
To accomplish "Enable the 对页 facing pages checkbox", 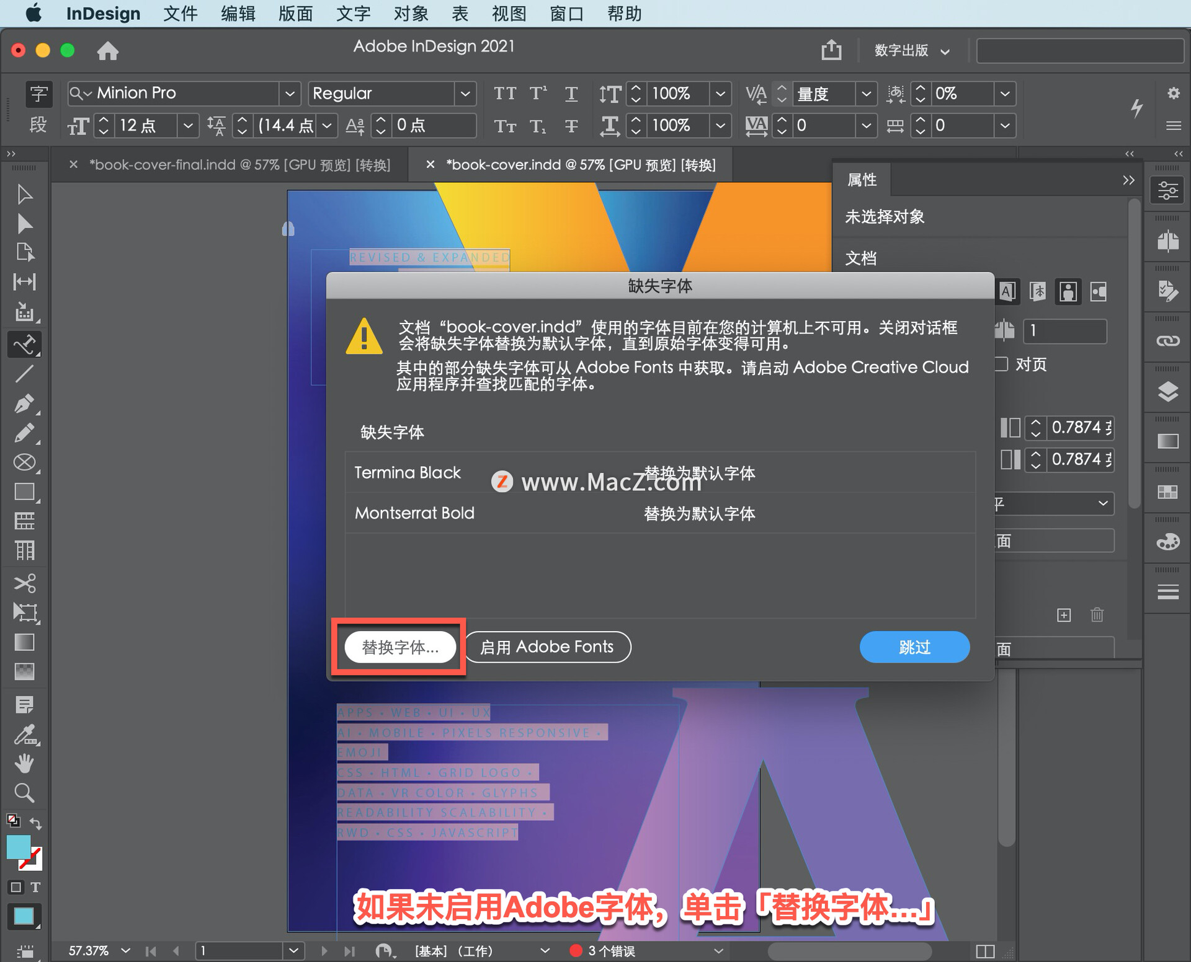I will pyautogui.click(x=1001, y=364).
